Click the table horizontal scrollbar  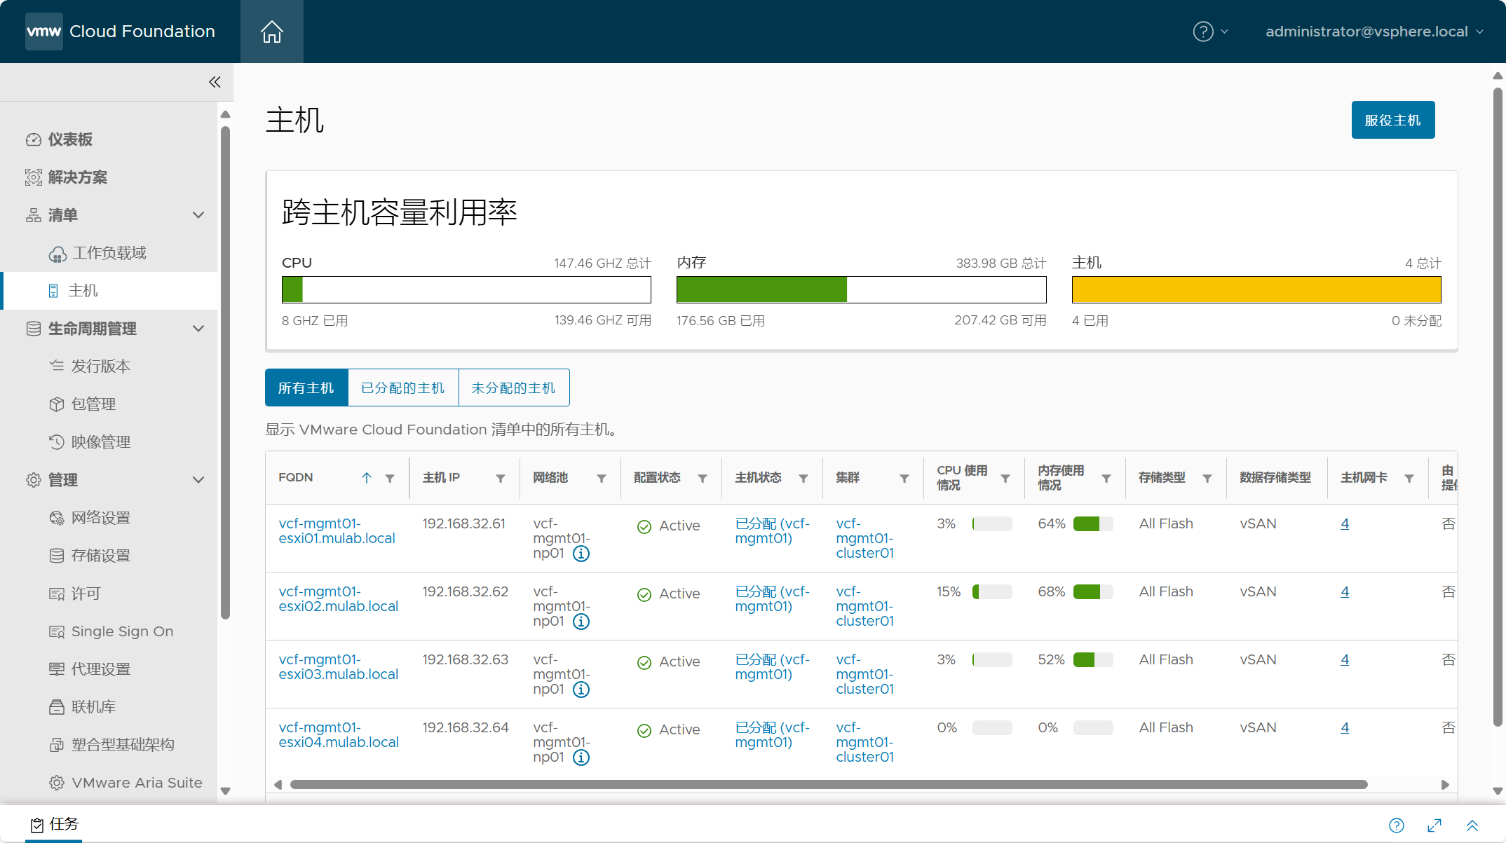[829, 784]
